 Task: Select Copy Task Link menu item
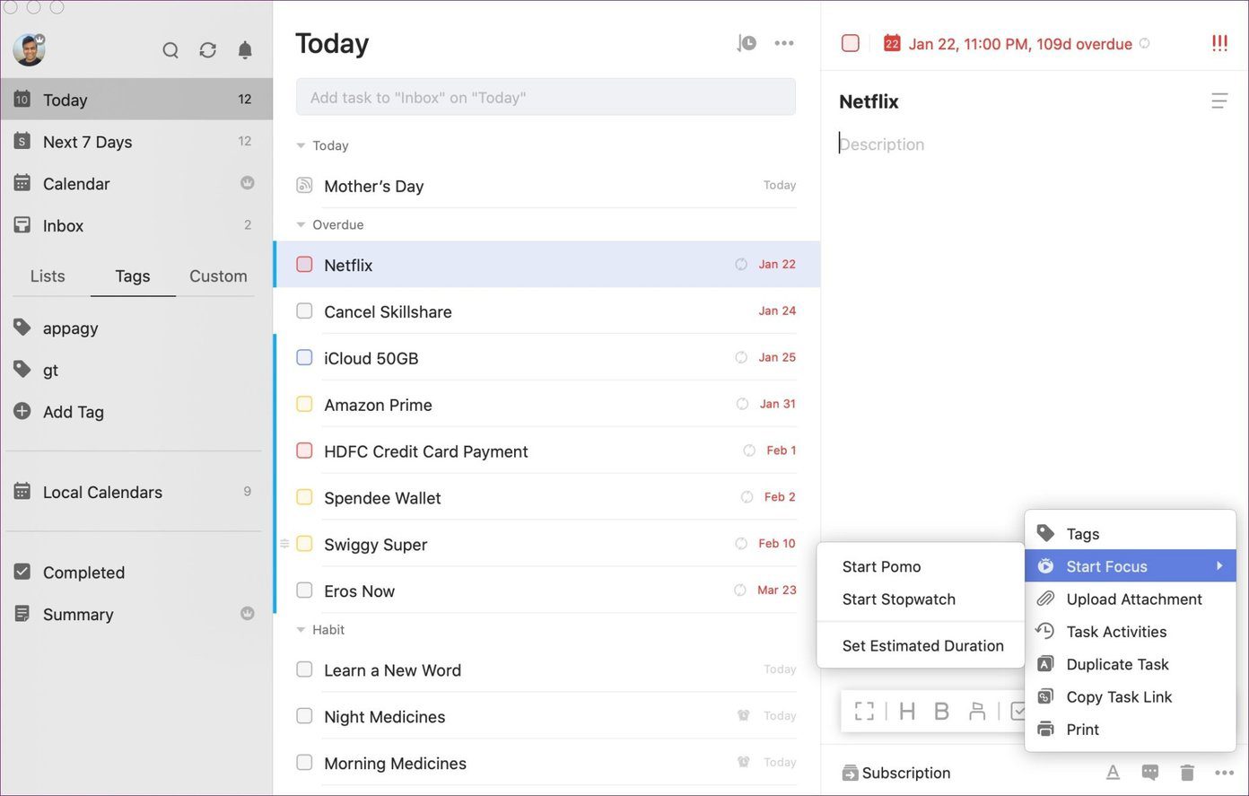[x=1131, y=697]
